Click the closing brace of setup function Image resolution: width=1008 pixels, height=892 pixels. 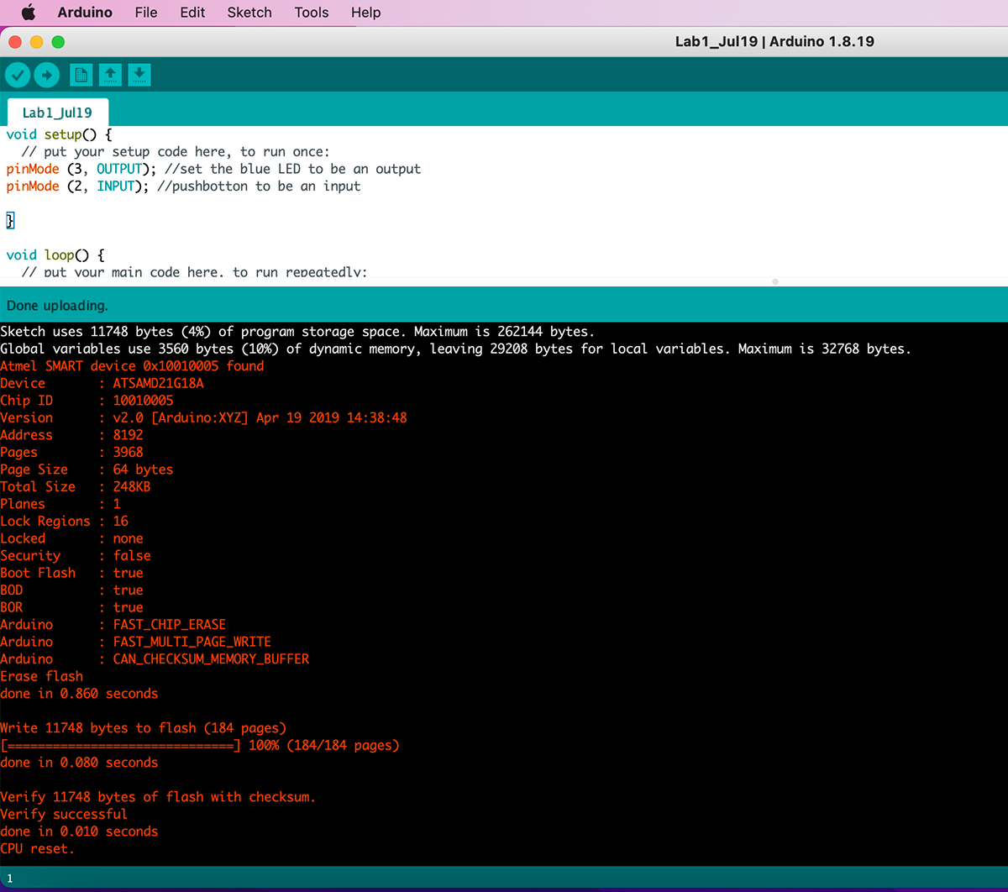coord(10,221)
